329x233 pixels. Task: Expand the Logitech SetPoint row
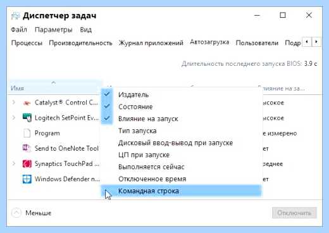(x=14, y=118)
